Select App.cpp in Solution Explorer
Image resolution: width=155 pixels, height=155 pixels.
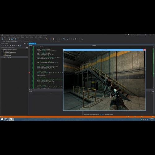[9, 57]
